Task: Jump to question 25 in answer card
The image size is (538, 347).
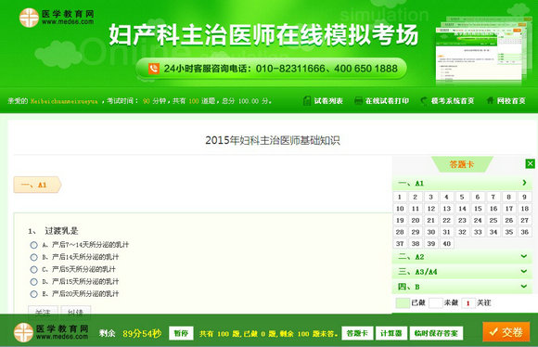Action: coord(493,220)
